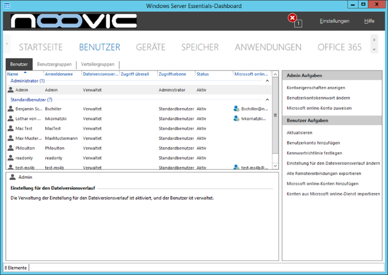Select the MacTest login name cell

pos(53,128)
